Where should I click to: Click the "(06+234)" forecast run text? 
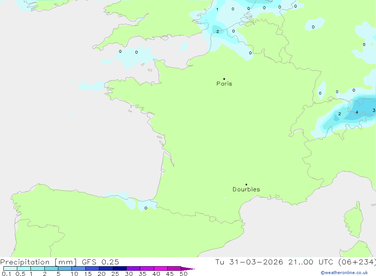[357, 262]
